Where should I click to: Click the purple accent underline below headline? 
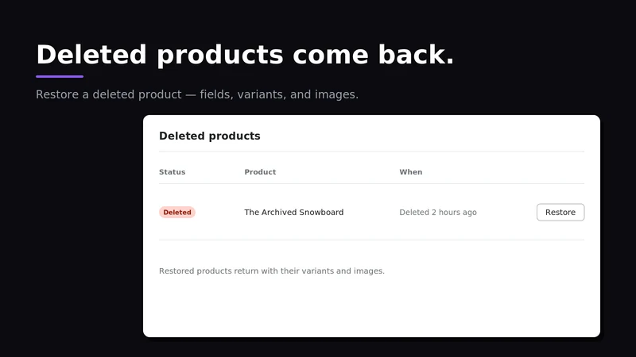(x=60, y=76)
